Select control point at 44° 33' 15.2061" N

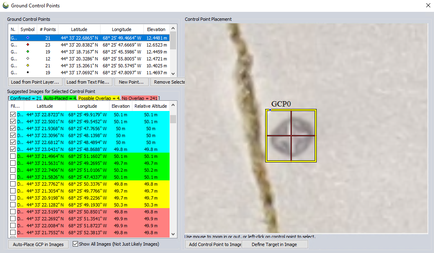tap(89, 66)
